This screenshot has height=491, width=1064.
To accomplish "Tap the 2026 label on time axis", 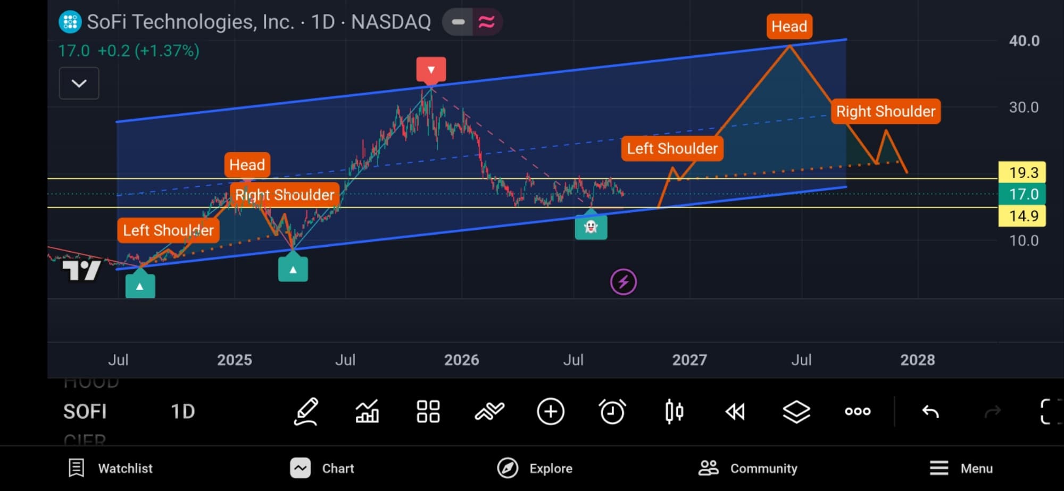I will (x=462, y=360).
